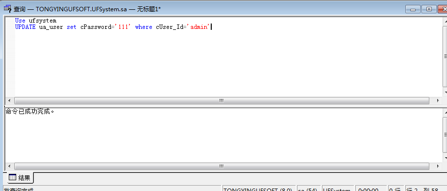Click the results pane scrollbar left arrow

(x=9, y=166)
